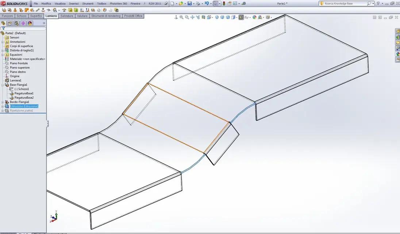Viewport: 400px width, 234px height.
Task: Open the File menu
Action: click(36, 4)
